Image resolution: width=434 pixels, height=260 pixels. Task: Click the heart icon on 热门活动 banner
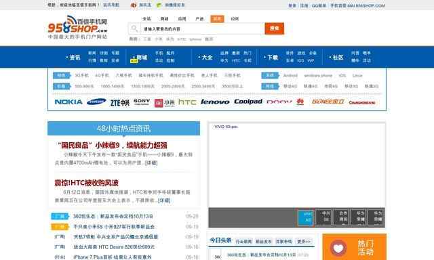[338, 248]
